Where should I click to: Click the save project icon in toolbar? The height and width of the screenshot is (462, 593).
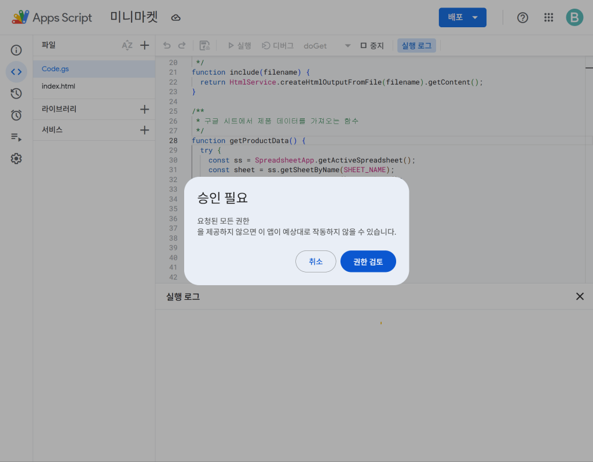204,46
